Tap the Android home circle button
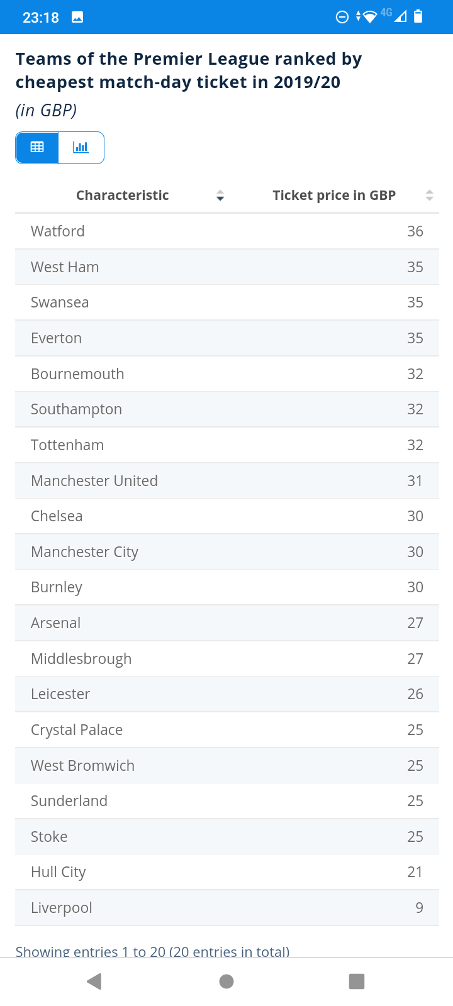 click(x=226, y=981)
